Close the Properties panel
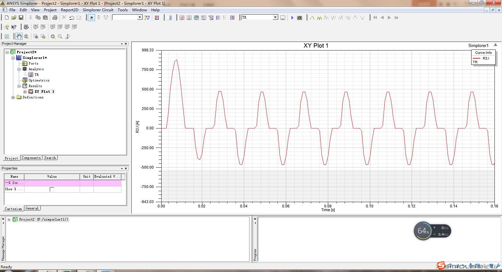 click(x=126, y=169)
